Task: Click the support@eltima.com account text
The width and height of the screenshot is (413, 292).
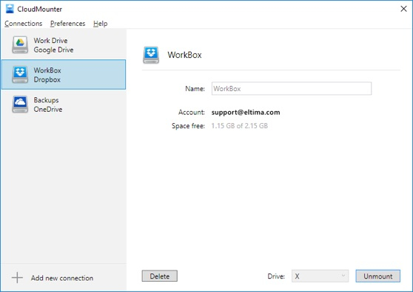Action: point(246,113)
